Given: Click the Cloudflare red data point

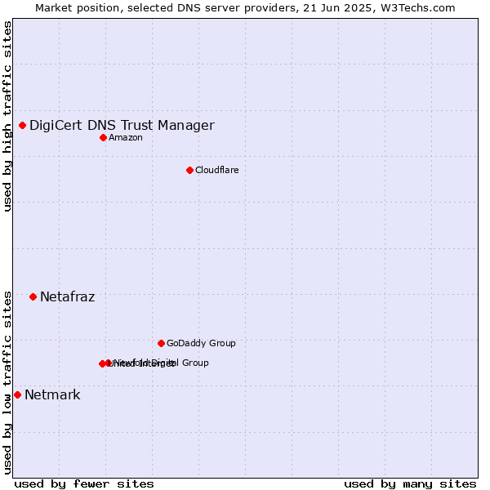Looking at the screenshot, I should point(189,171).
